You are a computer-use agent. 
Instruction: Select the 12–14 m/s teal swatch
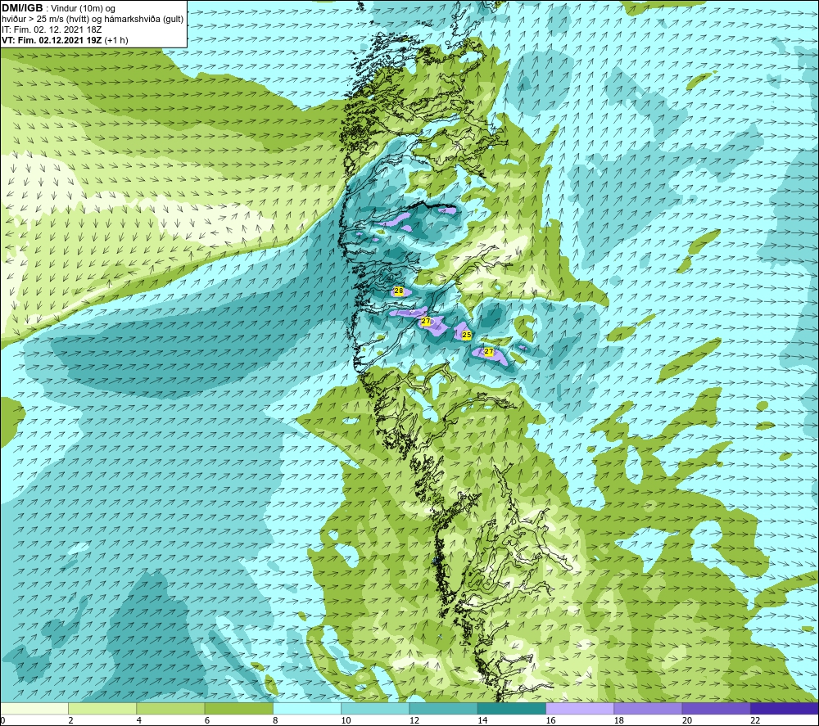coord(443,709)
